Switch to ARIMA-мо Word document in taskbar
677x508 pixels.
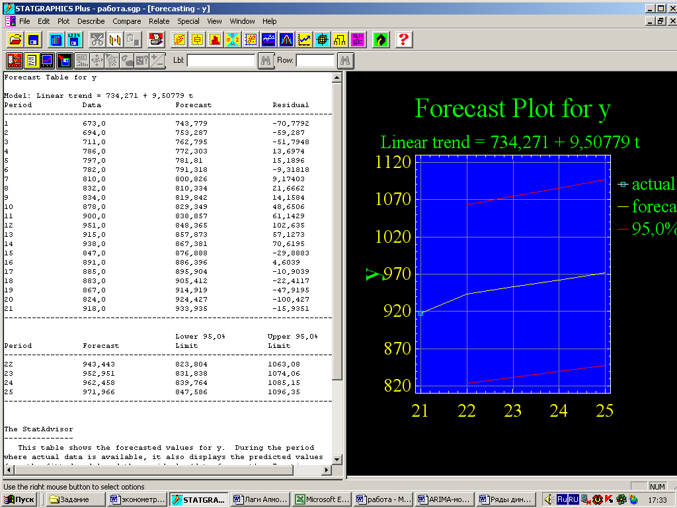click(445, 499)
